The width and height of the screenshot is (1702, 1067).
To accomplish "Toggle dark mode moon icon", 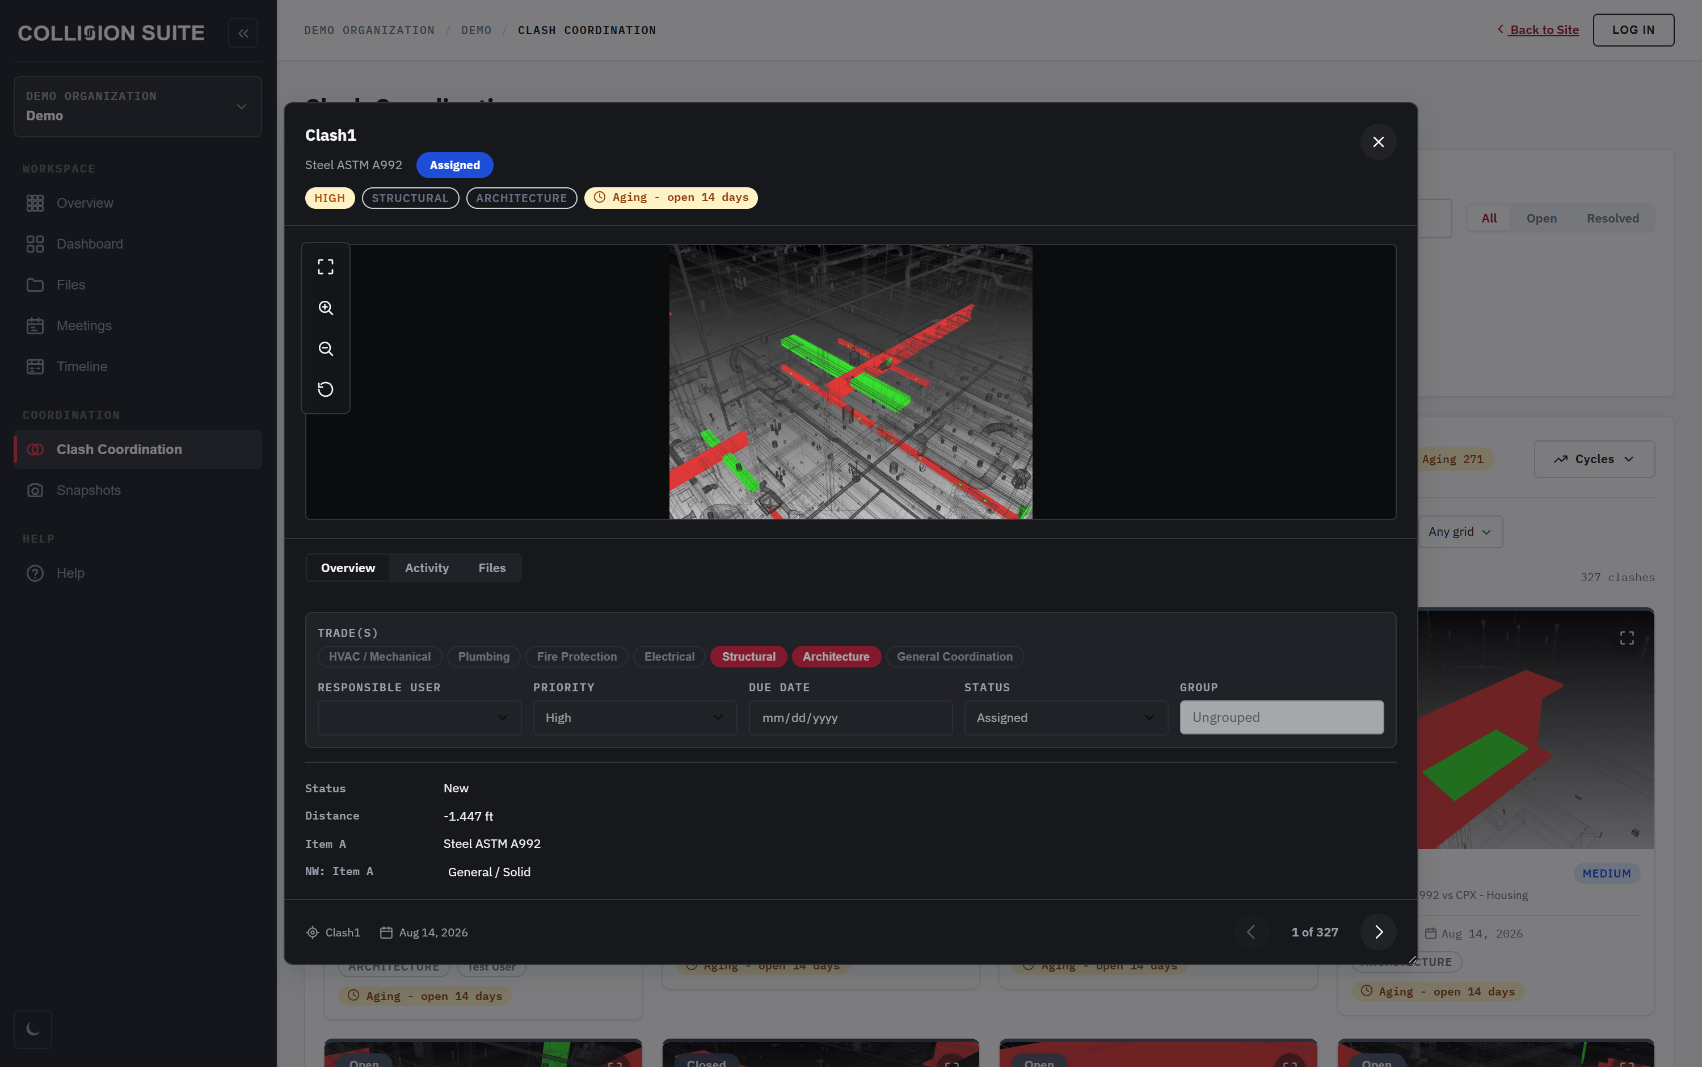I will click(32, 1029).
